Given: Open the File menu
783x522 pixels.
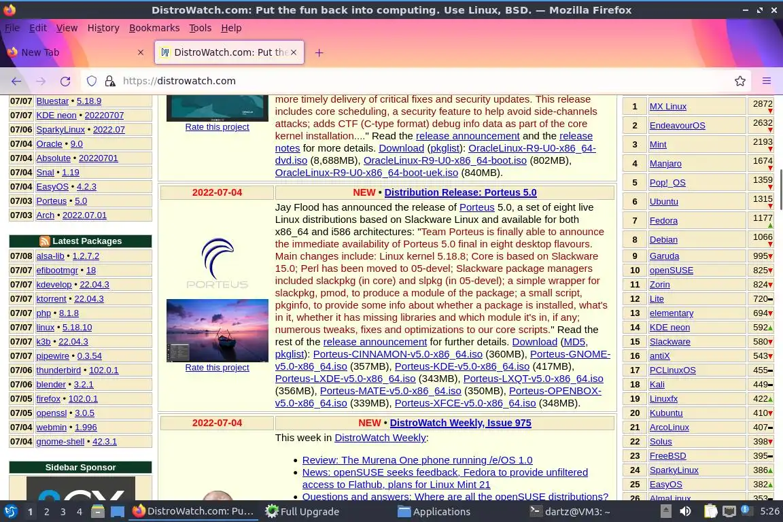Looking at the screenshot, I should point(12,28).
